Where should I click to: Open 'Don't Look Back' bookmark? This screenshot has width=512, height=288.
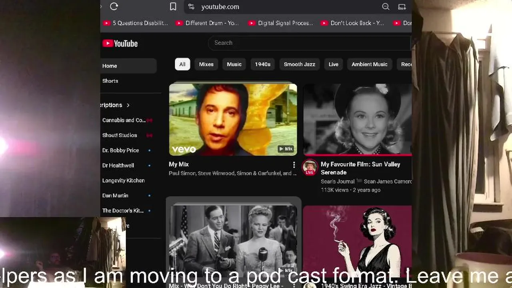pos(353,23)
